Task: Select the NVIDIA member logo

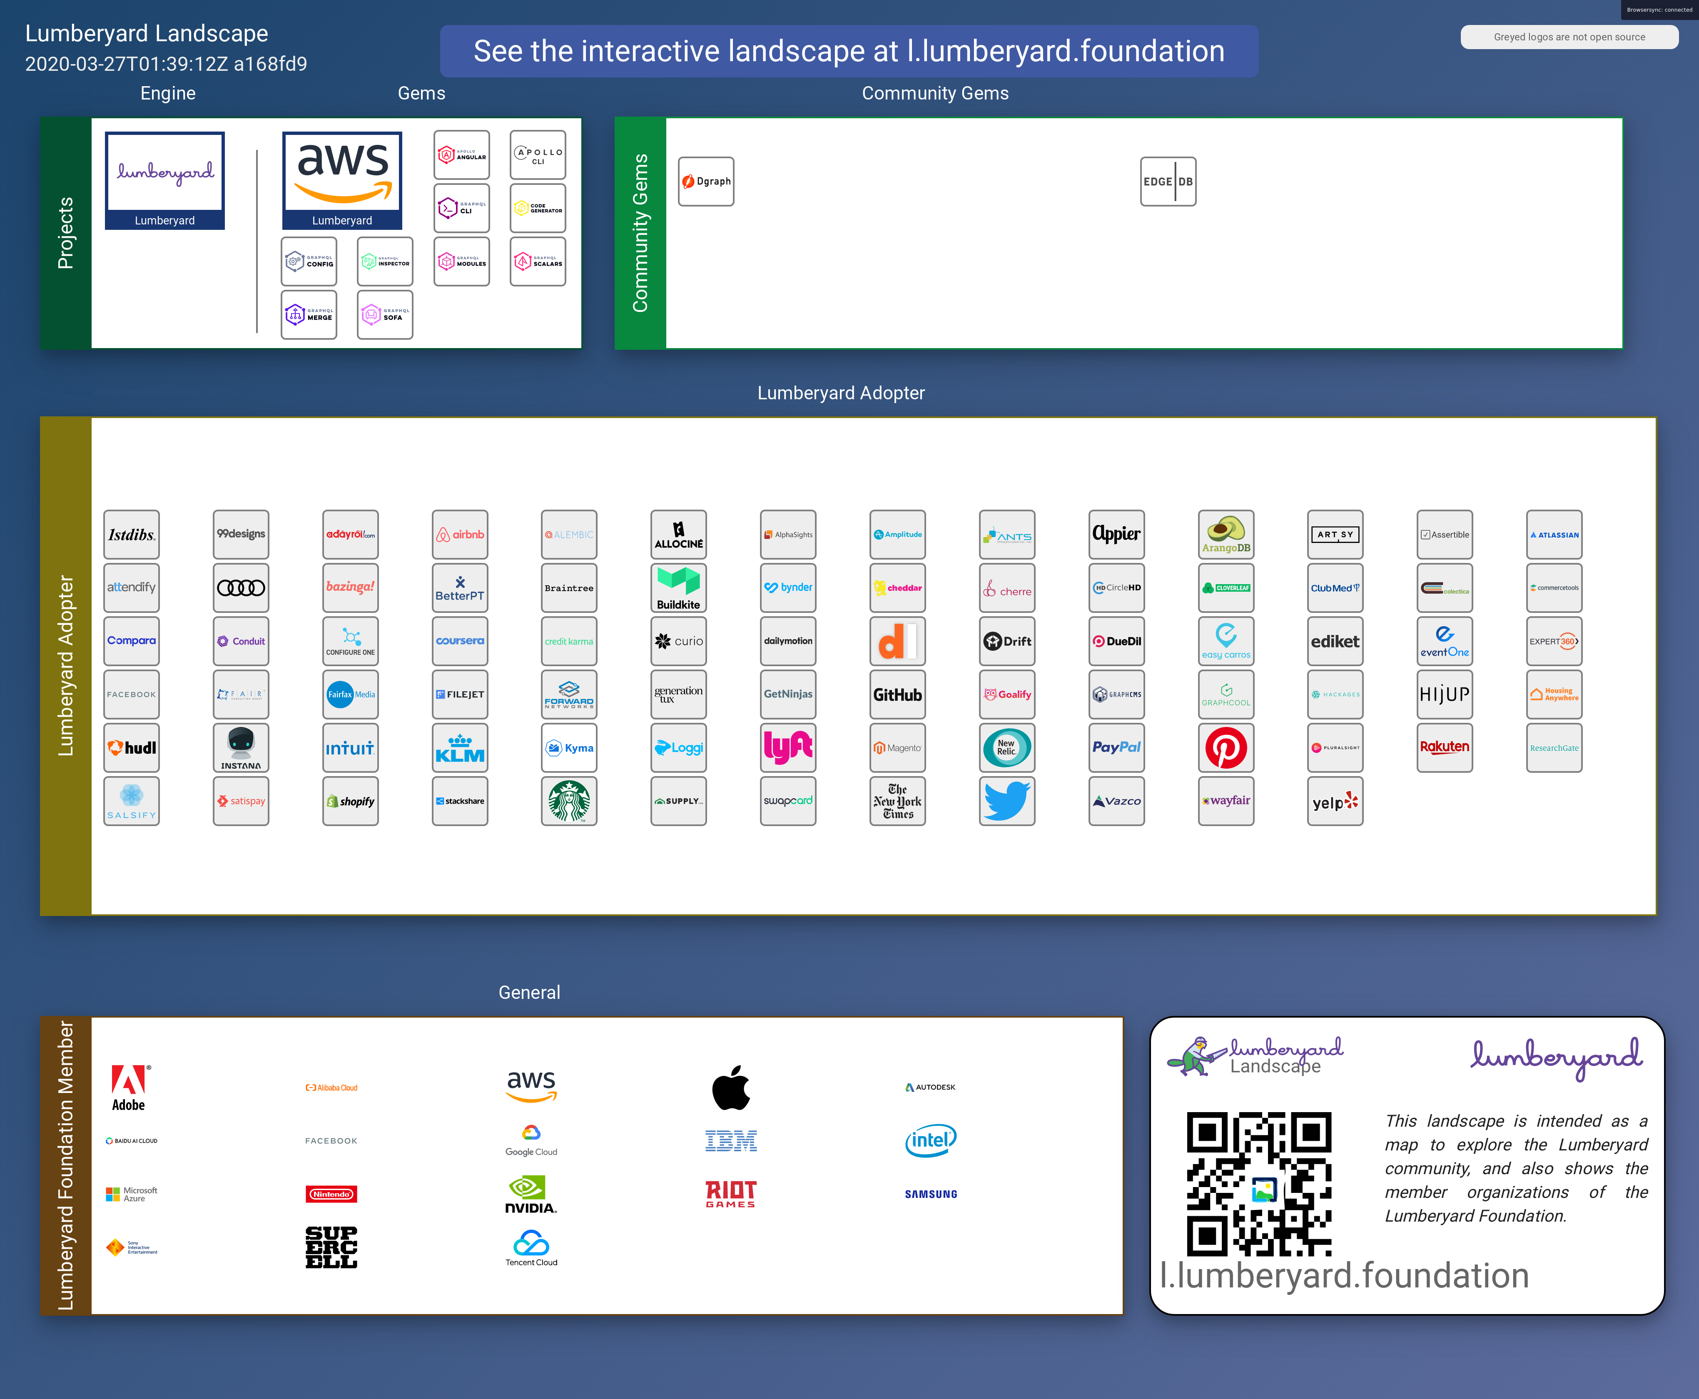Action: tap(531, 1194)
